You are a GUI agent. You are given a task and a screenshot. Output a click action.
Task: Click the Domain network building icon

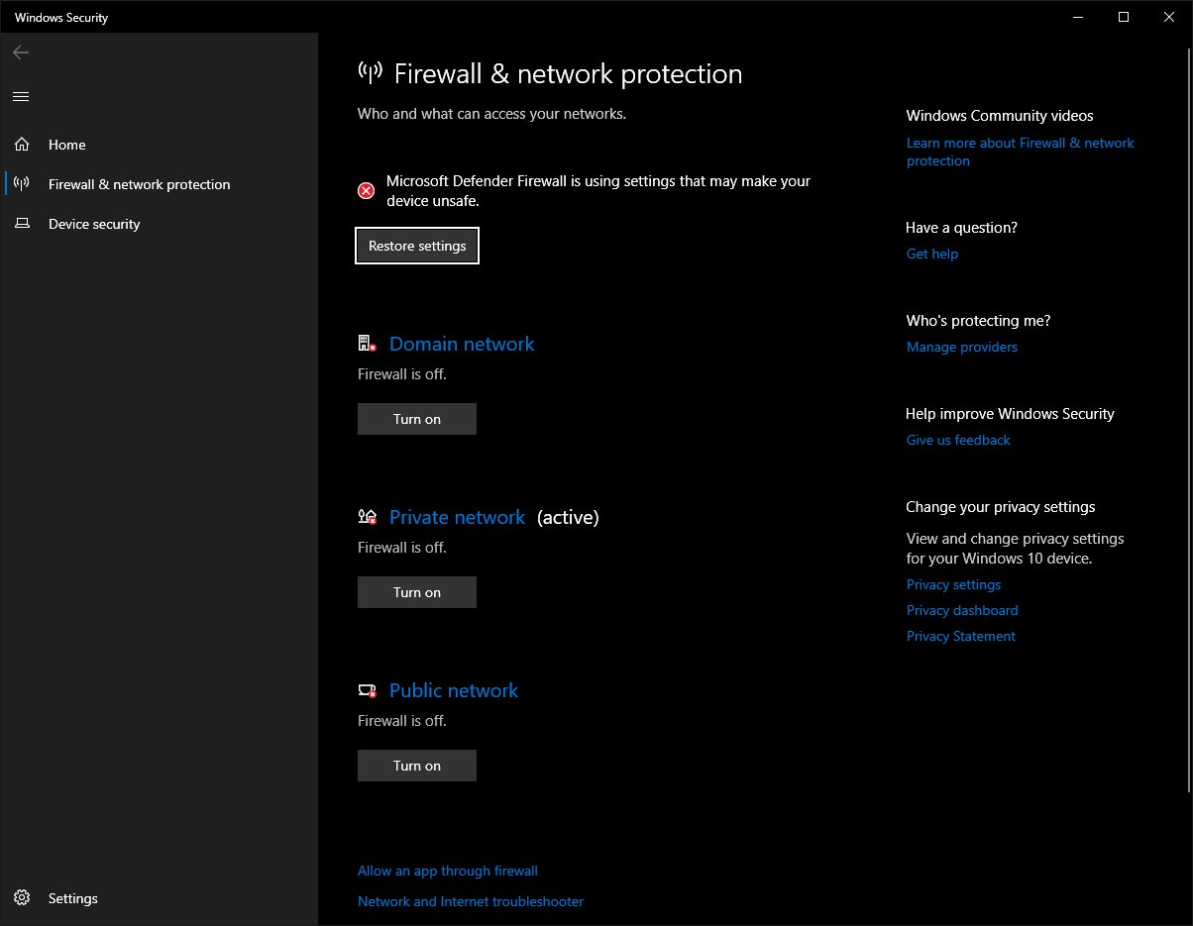point(368,344)
